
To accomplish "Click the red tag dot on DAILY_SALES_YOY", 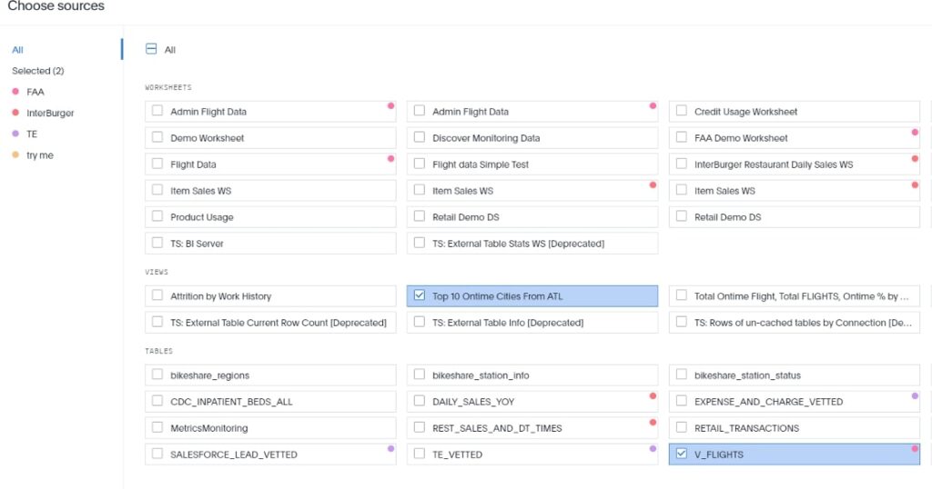I will coord(653,396).
